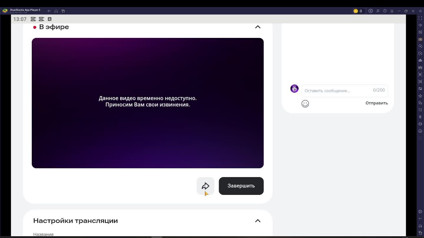Viewport: 424px width, 238px height.
Task: Click the volume speaker icon in sidebar
Action: click(x=420, y=25)
